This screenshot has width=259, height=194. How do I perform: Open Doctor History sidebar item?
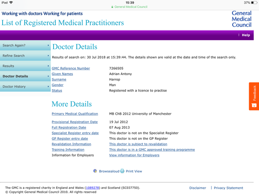(x=25, y=87)
